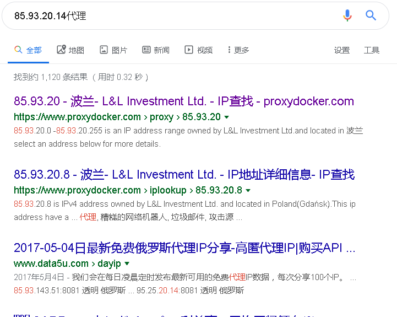Select the 全部 (All) tab

coord(28,50)
